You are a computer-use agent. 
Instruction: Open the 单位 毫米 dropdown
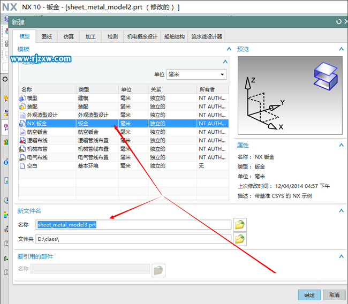click(196, 74)
